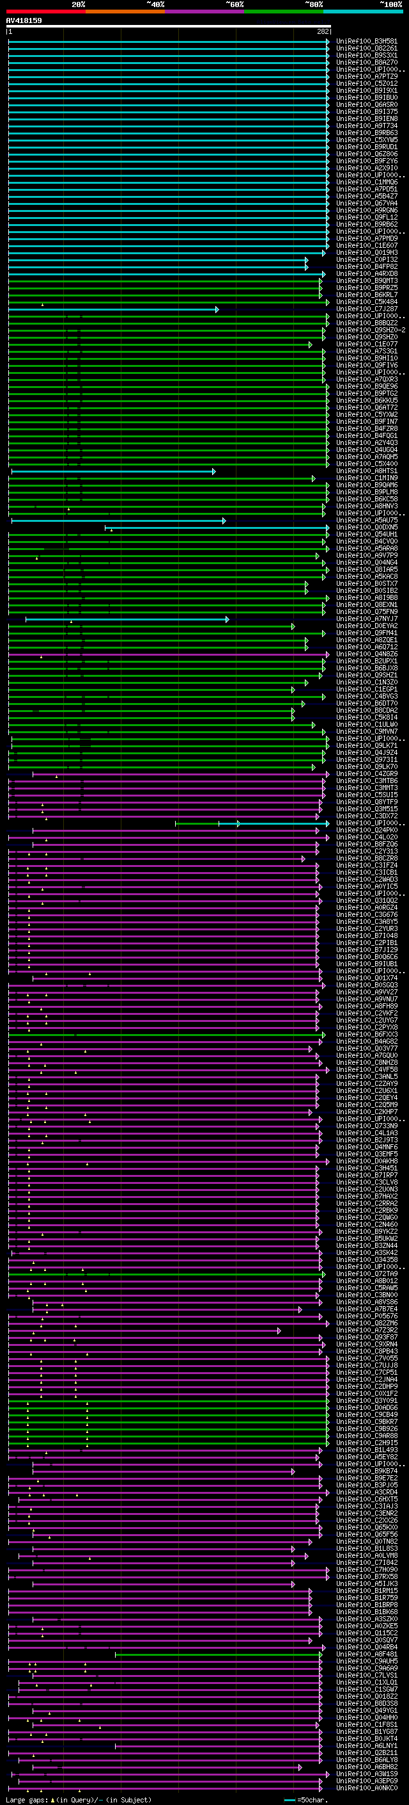
Task: Select label UniRef100_Q4J9Z4
Action: (367, 752)
